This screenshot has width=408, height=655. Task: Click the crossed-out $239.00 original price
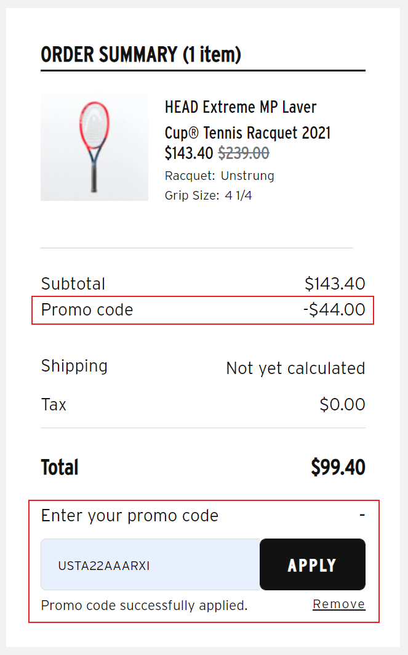pos(244,153)
